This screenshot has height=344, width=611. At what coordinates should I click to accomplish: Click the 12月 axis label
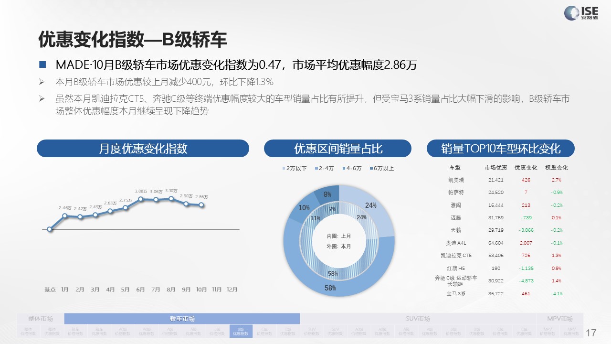tap(232, 290)
